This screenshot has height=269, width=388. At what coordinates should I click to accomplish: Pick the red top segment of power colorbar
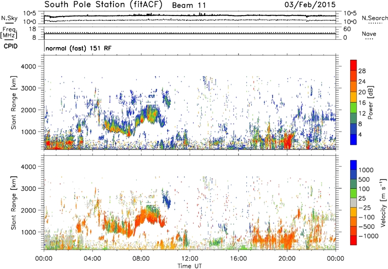click(x=354, y=65)
